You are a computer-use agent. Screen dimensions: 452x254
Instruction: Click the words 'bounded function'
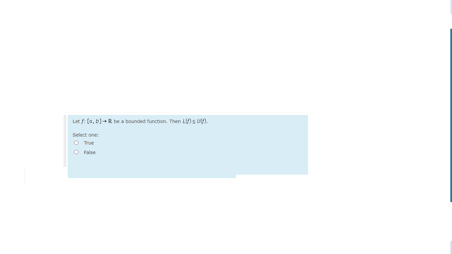click(146, 121)
